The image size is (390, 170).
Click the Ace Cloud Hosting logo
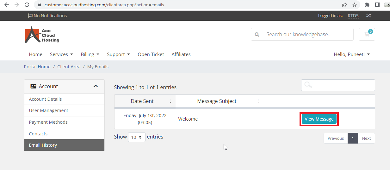pyautogui.click(x=42, y=35)
